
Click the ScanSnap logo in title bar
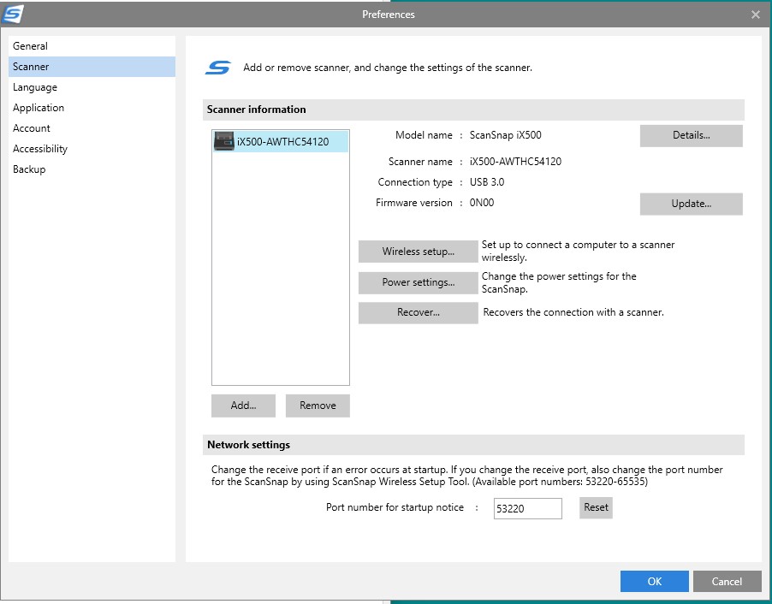13,14
